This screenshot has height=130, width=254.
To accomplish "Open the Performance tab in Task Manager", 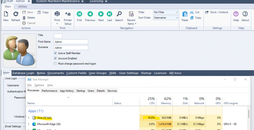I will (50, 91).
